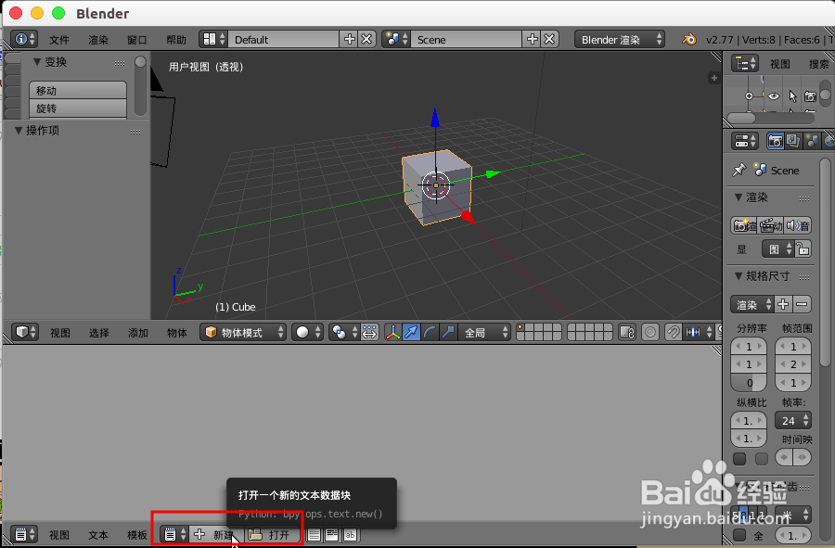835x548 pixels.
Task: Toggle line numbers in the text editor
Action: tap(313, 535)
